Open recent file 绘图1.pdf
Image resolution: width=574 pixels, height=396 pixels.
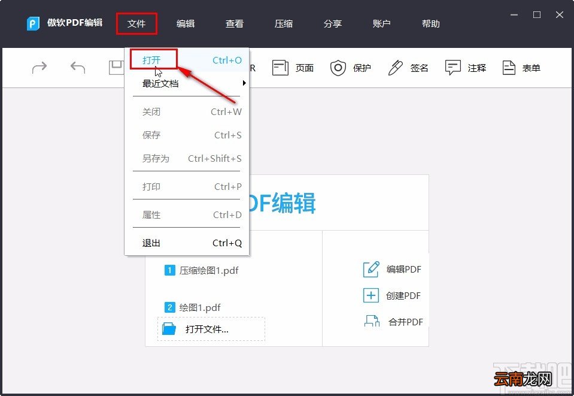click(x=200, y=307)
